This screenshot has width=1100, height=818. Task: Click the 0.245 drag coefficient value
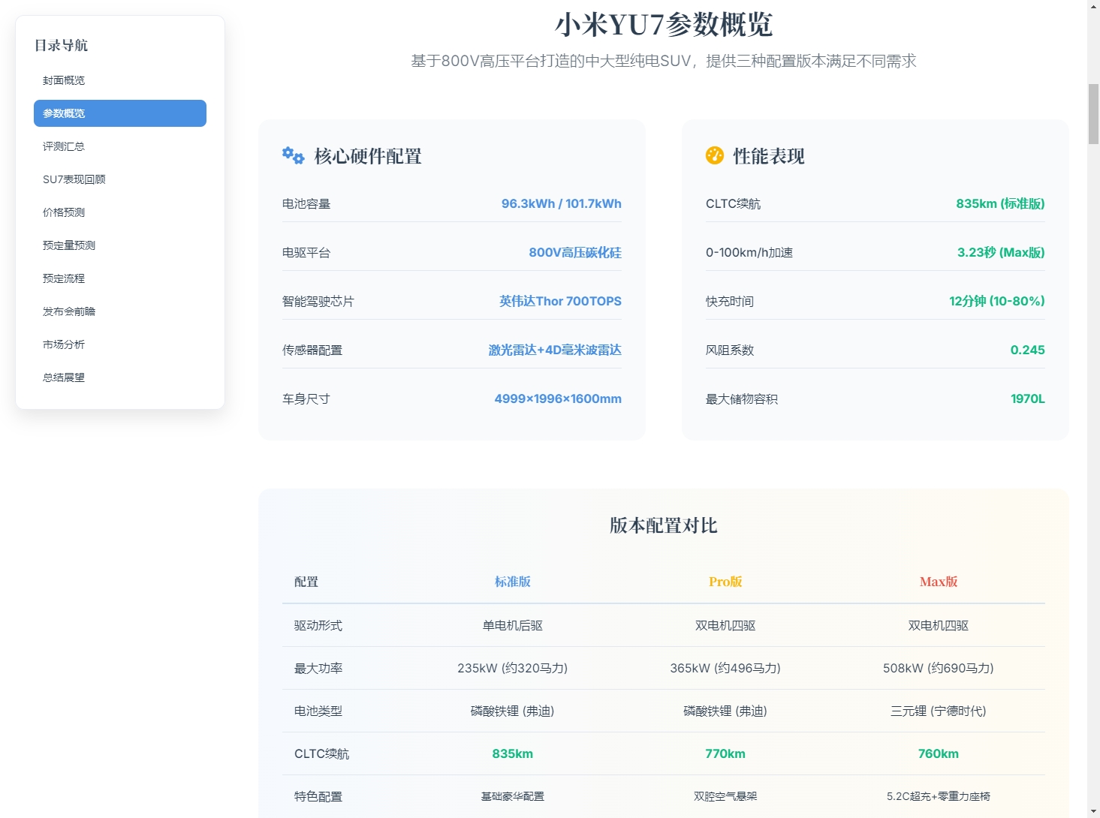tap(1028, 350)
